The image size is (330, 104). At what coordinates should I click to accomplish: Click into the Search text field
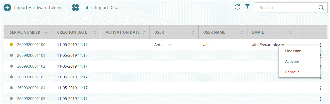[x=285, y=8]
